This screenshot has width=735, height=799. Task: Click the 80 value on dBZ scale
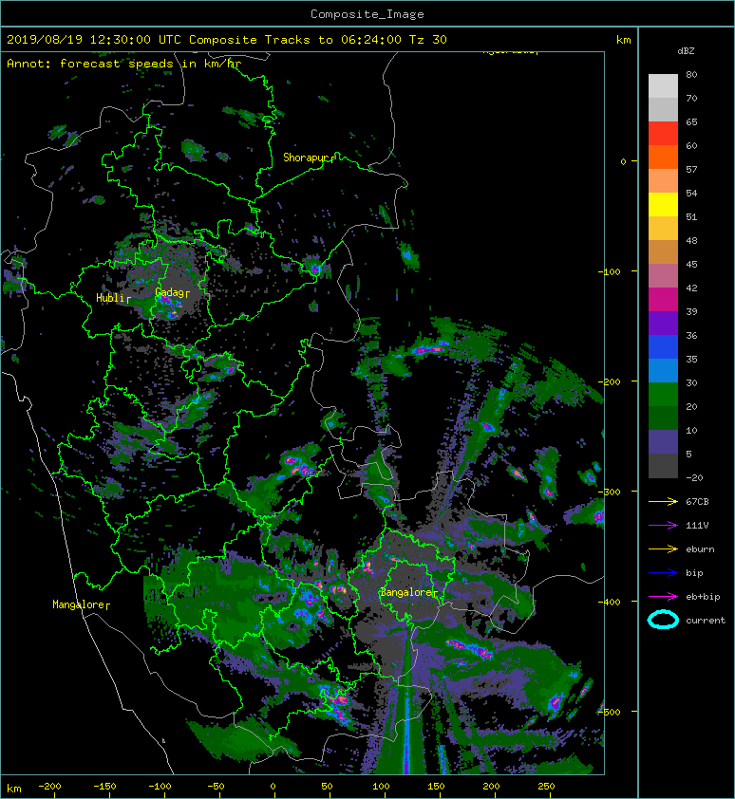691,74
